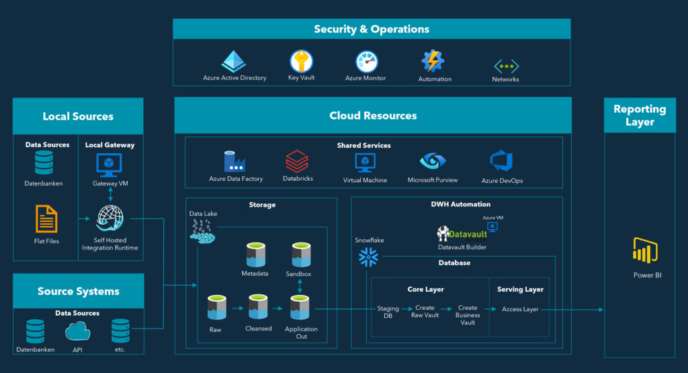Click the Power BI caption text
The height and width of the screenshot is (373, 688).
coord(647,275)
